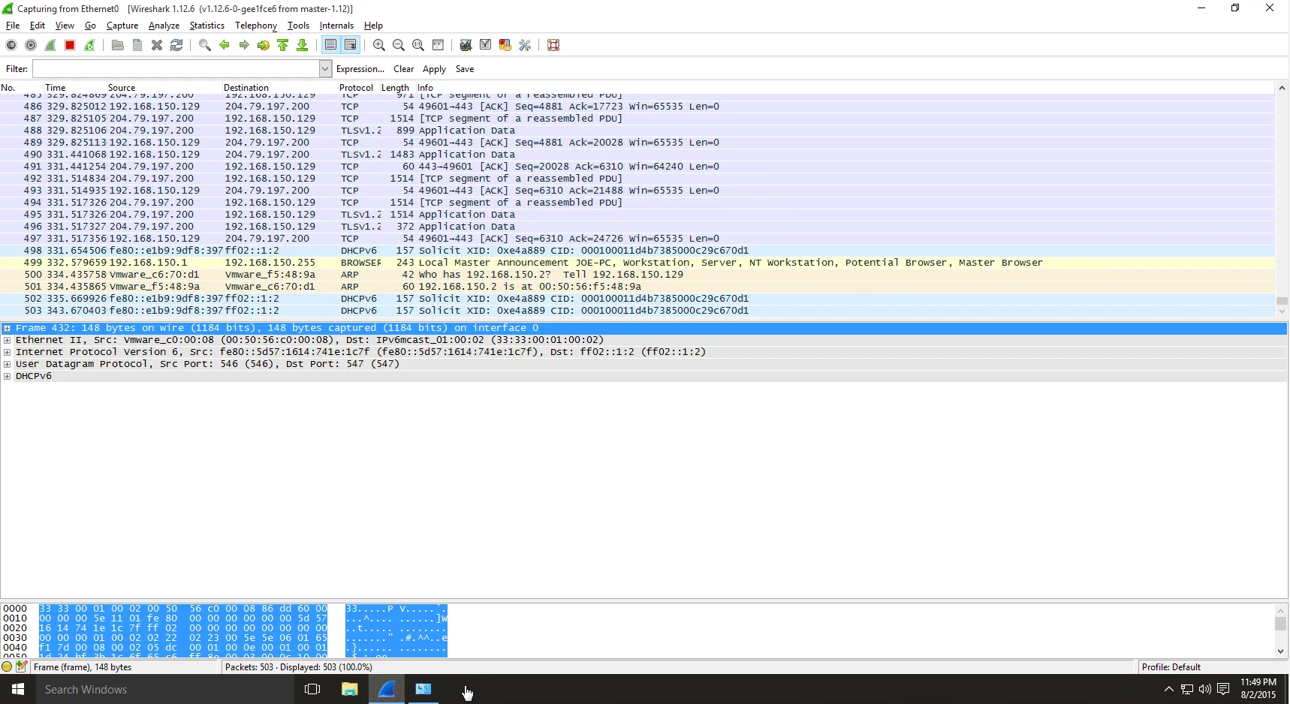Clear the display filter
The width and height of the screenshot is (1290, 704).
tap(404, 69)
